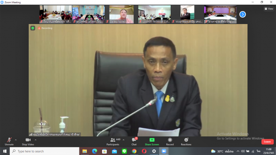Open Google Chrome from the taskbar
276x155 pixels.
click(134, 151)
